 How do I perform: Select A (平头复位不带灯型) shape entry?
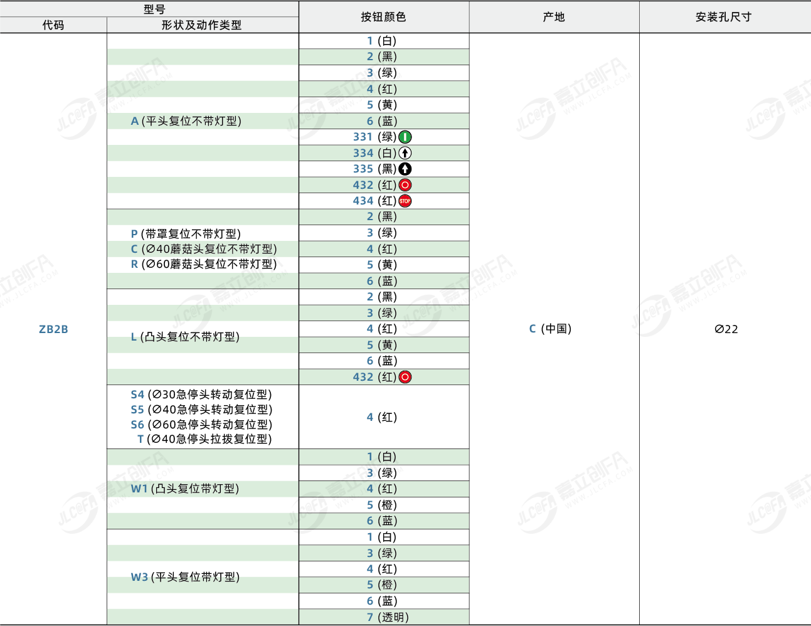point(186,121)
